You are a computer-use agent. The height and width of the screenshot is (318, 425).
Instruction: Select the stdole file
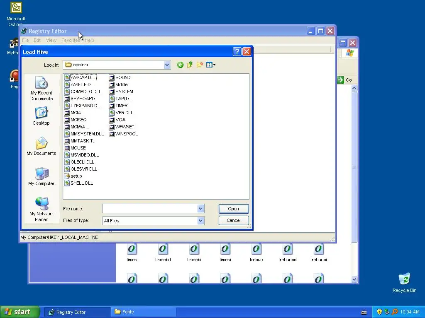click(118, 84)
